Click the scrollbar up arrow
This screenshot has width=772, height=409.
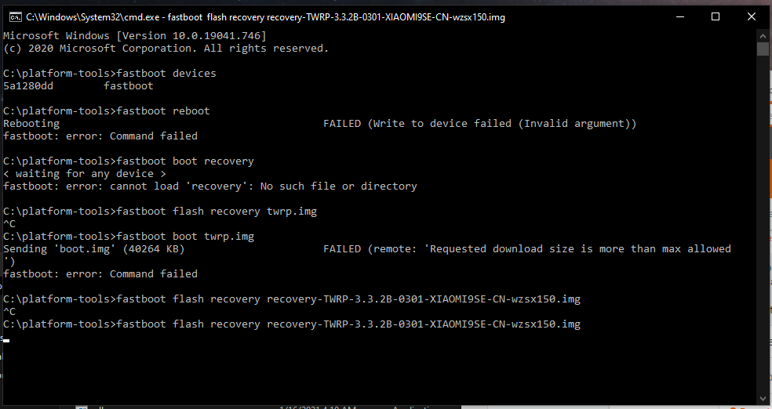point(763,36)
